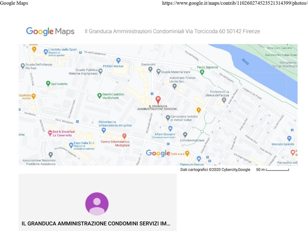Viewport: 308px width, 231px height.
Task: Select the Bed & Breakfast La Tavernetta pin
Action: tap(50, 133)
